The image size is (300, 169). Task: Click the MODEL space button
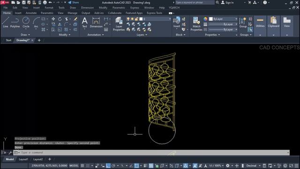(74, 166)
